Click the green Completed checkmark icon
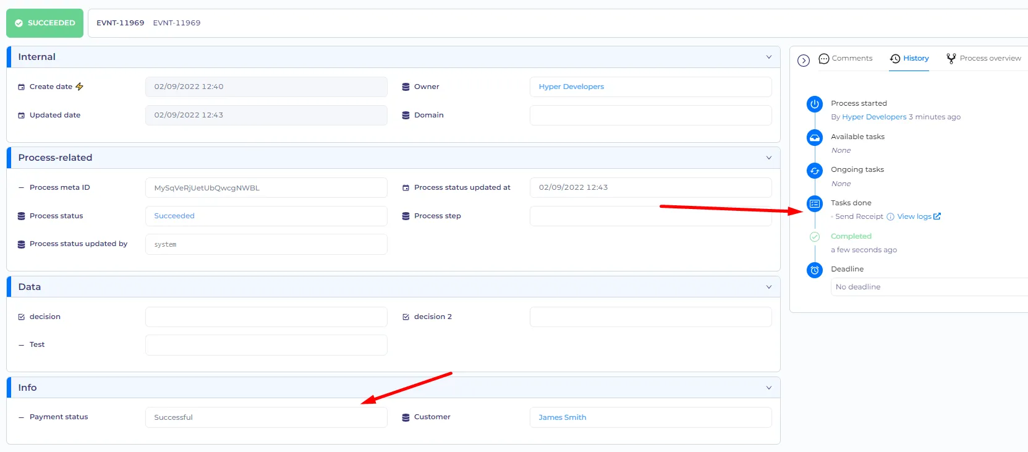Viewport: 1028px width, 452px height. (x=815, y=237)
